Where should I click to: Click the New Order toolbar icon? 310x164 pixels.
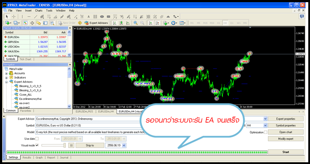click(x=67, y=23)
